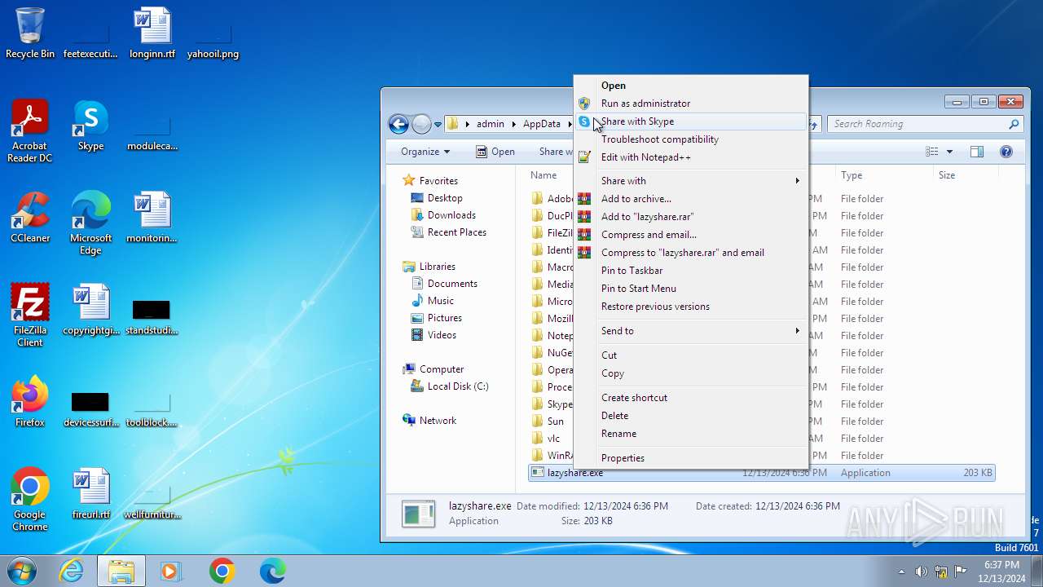Choose Cut in context menu

coord(691,355)
